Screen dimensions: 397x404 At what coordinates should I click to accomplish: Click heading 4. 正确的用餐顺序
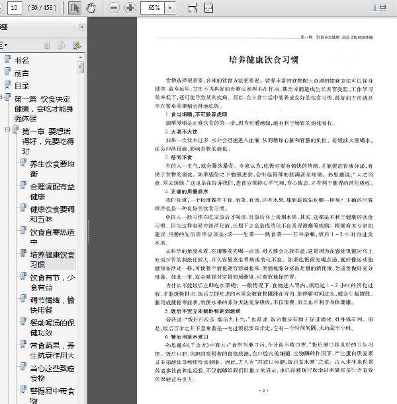(187, 191)
